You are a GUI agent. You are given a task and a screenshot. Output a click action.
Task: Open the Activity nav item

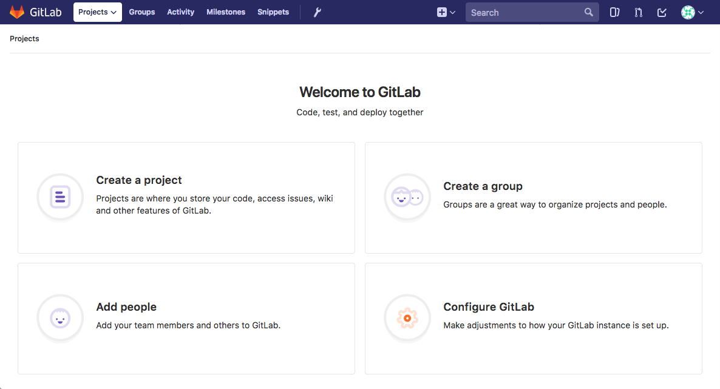(181, 12)
